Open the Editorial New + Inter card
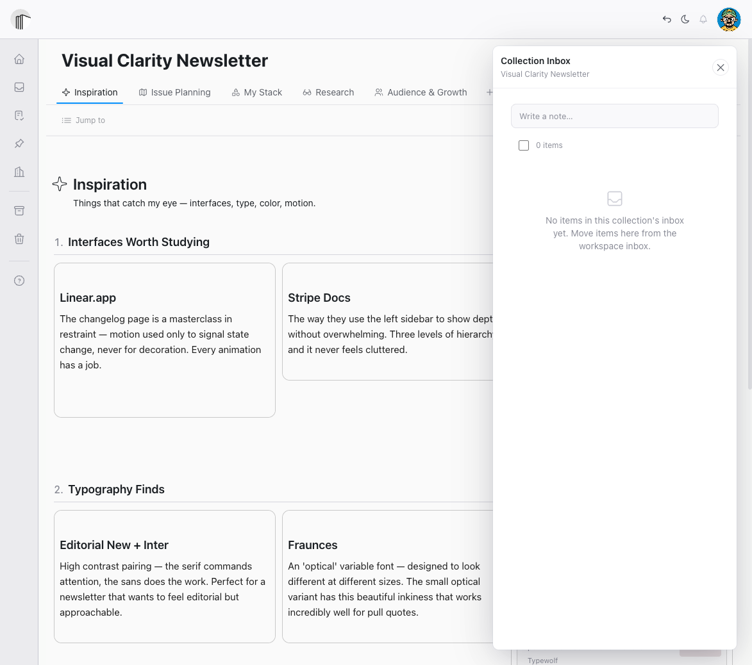The width and height of the screenshot is (752, 665). (165, 577)
